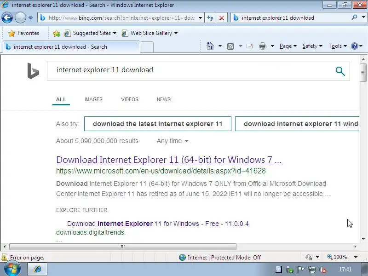Screen dimensions: 368x276
Task: Click the muted volume speaker tray icon
Action: click(323, 270)
